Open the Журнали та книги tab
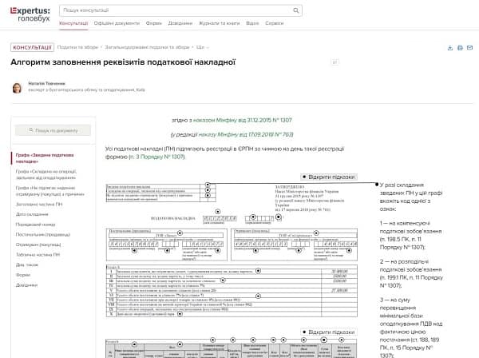The width and height of the screenshot is (479, 358). (x=220, y=23)
